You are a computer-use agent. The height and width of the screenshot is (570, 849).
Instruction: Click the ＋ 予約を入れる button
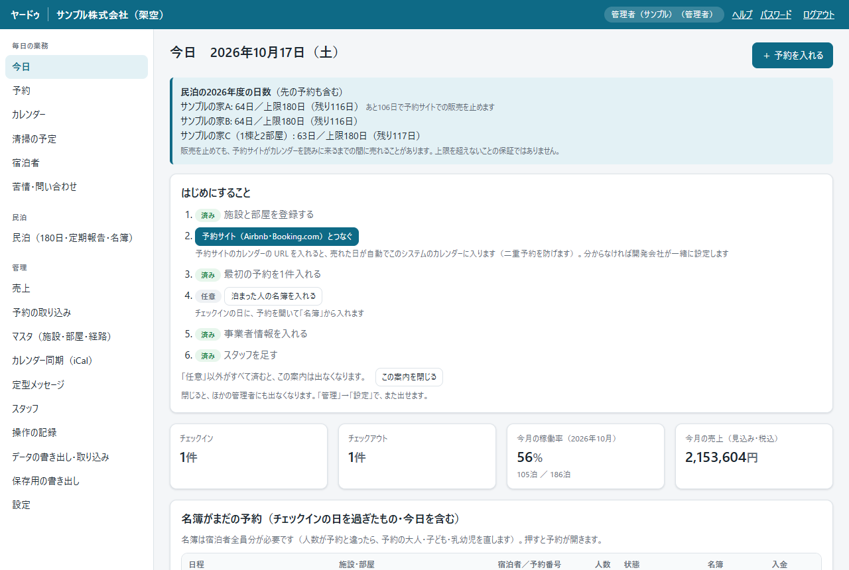pos(793,56)
